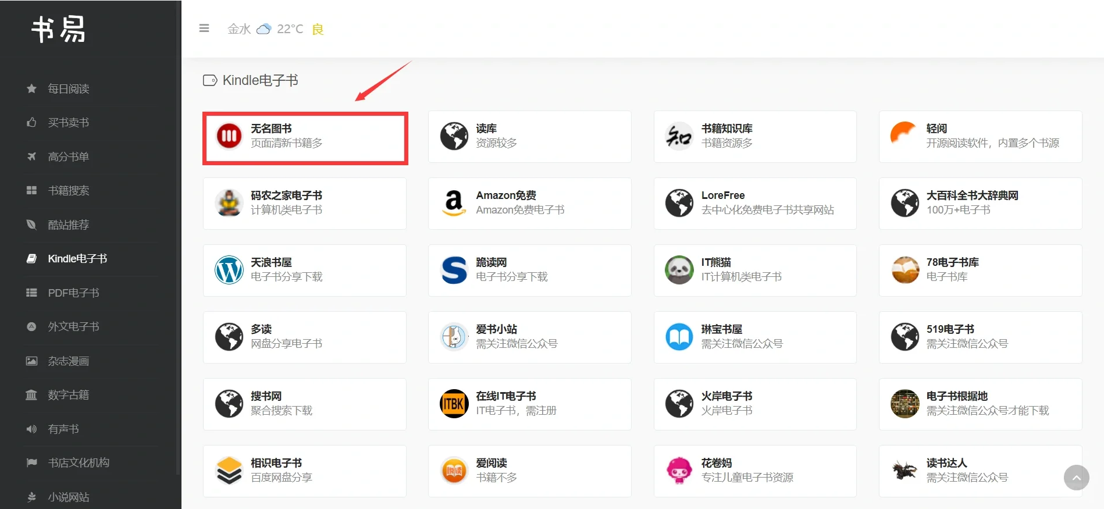Click the 无名图书 red logo icon
1104x509 pixels.
(229, 136)
